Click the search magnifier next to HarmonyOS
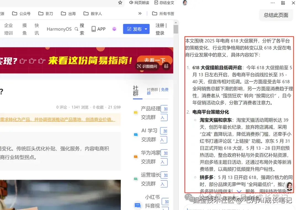The image size is (298, 210). (x=76, y=29)
